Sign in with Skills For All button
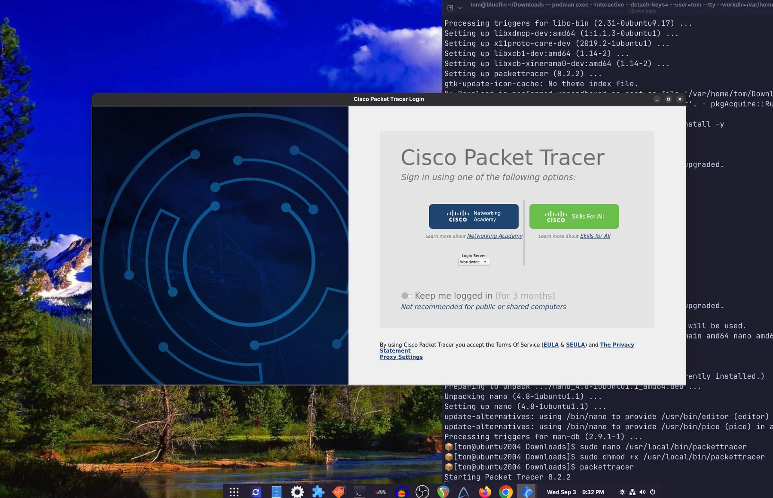The height and width of the screenshot is (498, 773). pyautogui.click(x=574, y=216)
